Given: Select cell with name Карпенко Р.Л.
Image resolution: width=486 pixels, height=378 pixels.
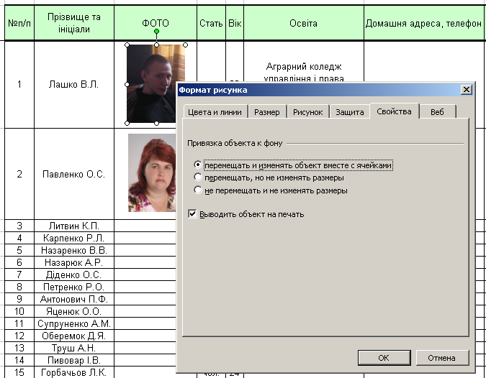Looking at the screenshot, I should [x=74, y=238].
